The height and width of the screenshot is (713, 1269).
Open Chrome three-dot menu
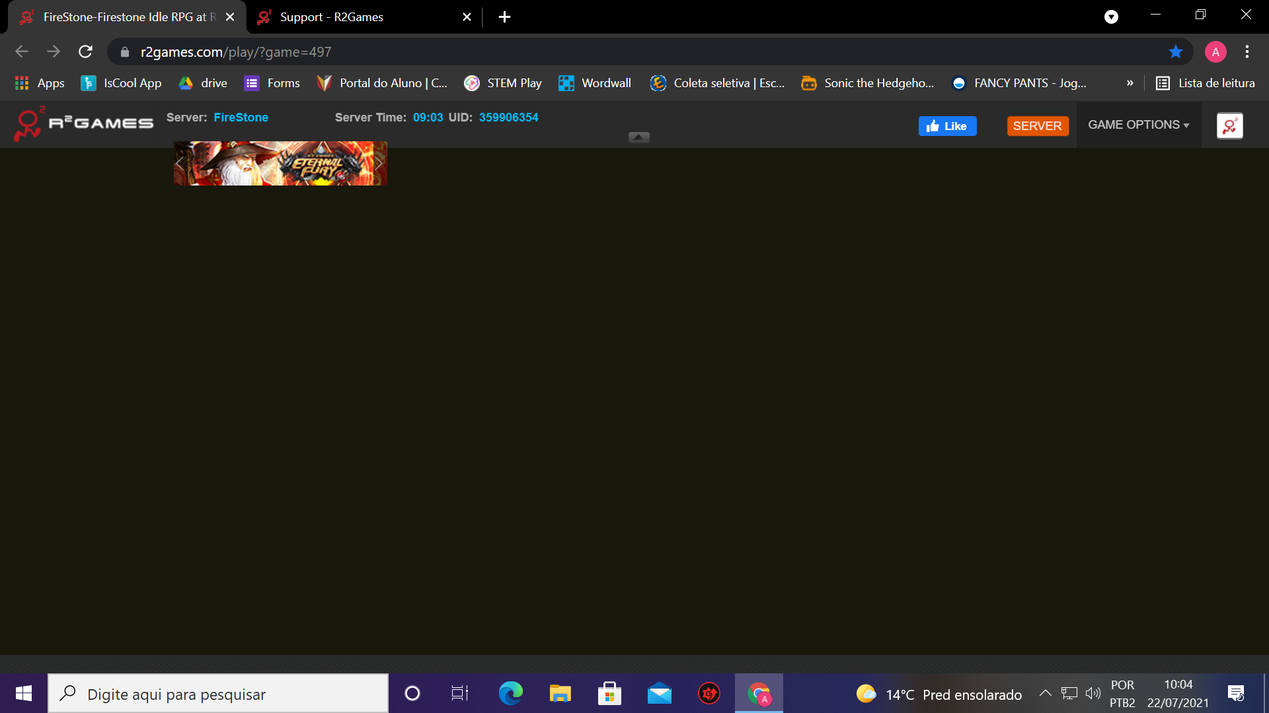1247,51
